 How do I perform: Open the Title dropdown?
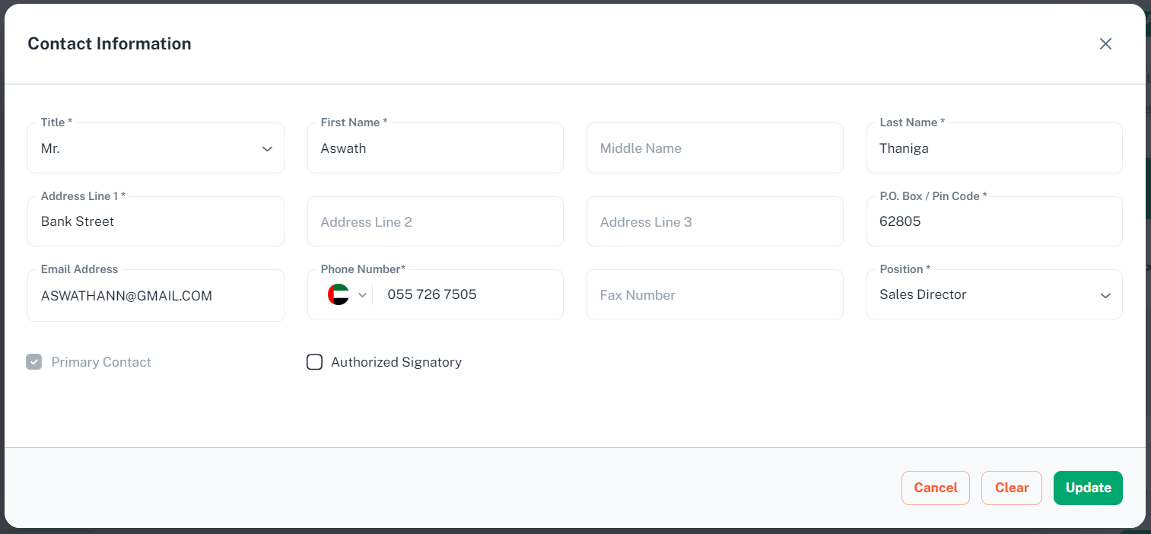tap(155, 148)
